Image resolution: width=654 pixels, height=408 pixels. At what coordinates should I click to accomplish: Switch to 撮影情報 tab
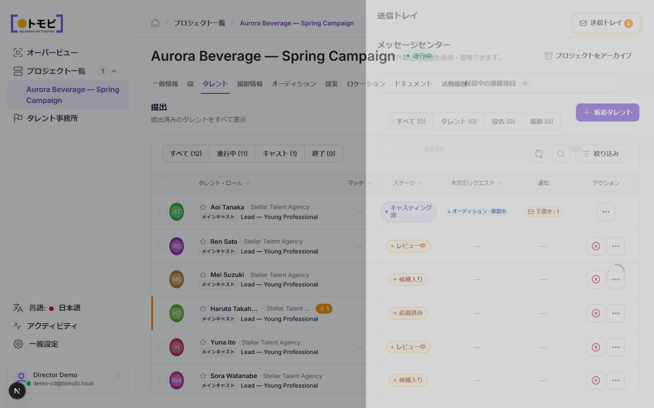250,84
